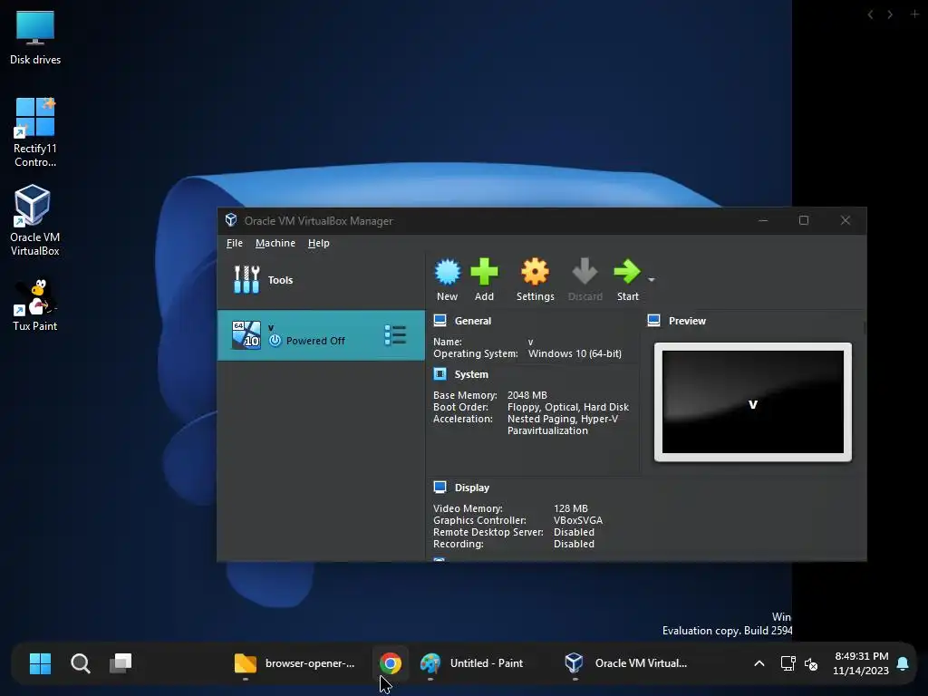Image resolution: width=928 pixels, height=696 pixels.
Task: Open the clock showing 8:49:31 PM
Action: tap(861, 663)
